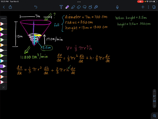Choose the magenta pen preset below yellow
This screenshot has height=119, width=158.
(x=3, y=34)
